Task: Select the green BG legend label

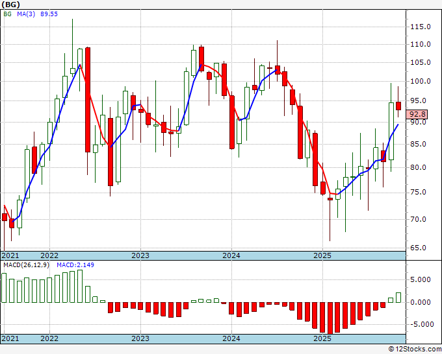Action: tap(7, 14)
